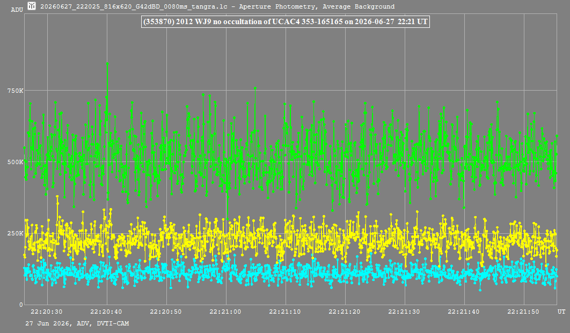Click the 500K y-axis tick label
Screen dimensions: 570x333
[15, 162]
